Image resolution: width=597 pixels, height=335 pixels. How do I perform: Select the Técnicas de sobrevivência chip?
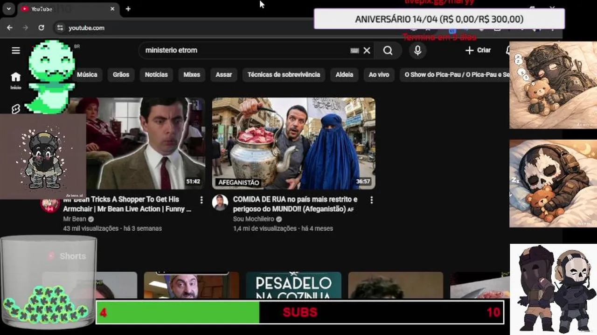click(x=284, y=74)
